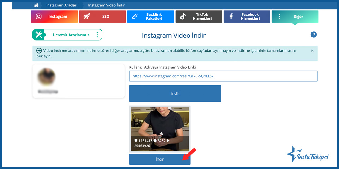Click the three dots beside Ücretsiz Araçlarımız
This screenshot has height=169, width=339.
(97, 35)
